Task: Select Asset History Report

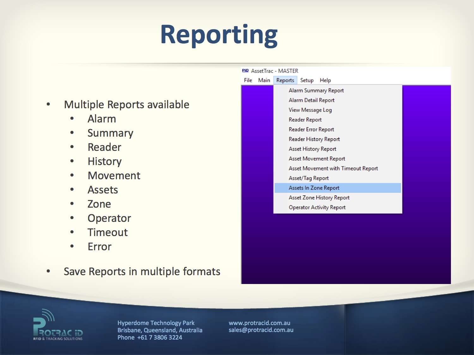Action: 312,149
